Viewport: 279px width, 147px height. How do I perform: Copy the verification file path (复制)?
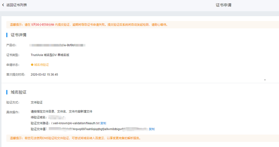[x=103, y=123]
